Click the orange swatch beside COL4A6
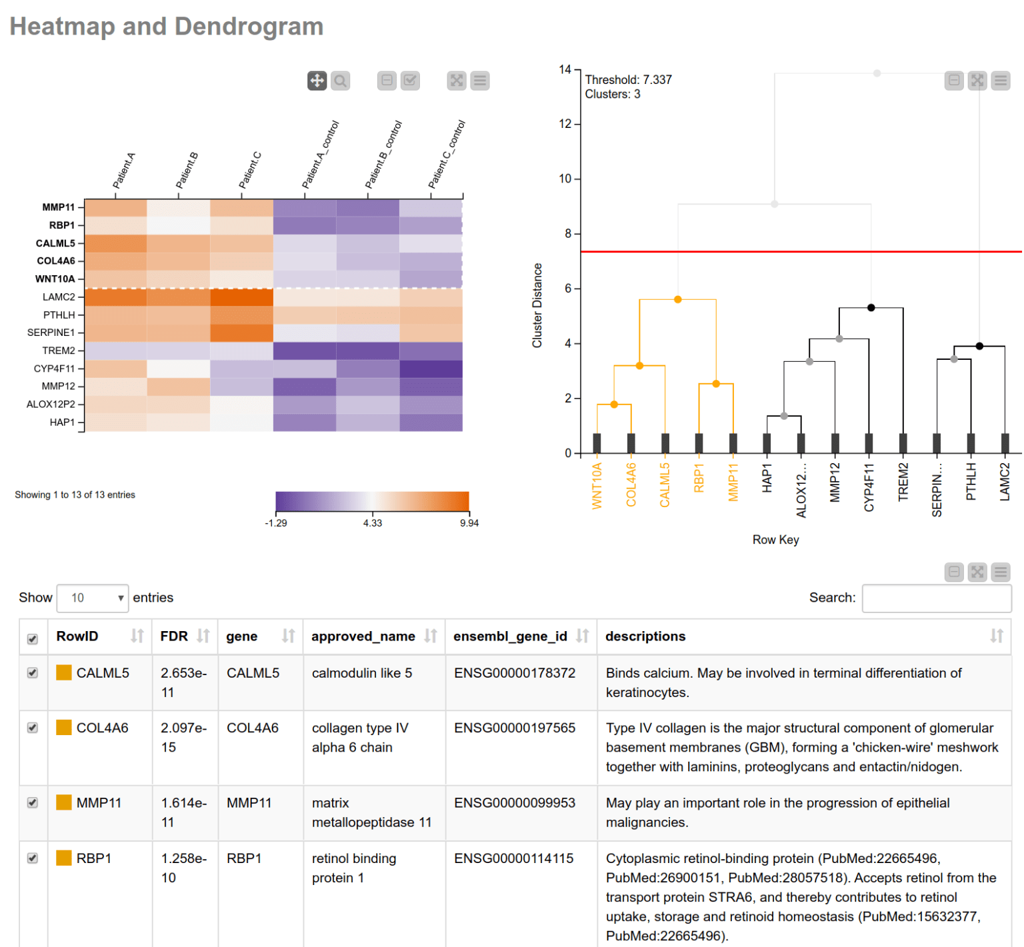The image size is (1024, 947). [64, 728]
